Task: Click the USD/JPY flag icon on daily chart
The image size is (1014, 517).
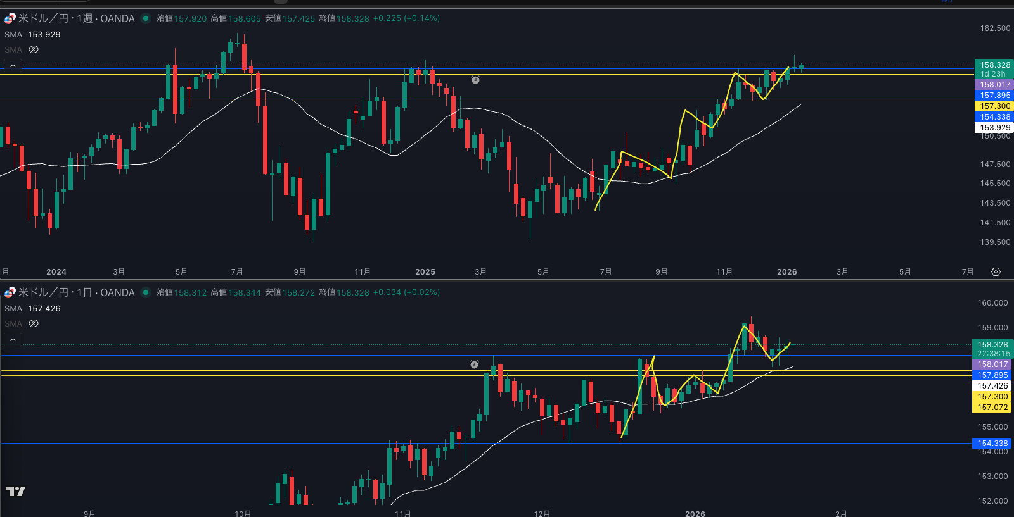Action: [x=10, y=292]
